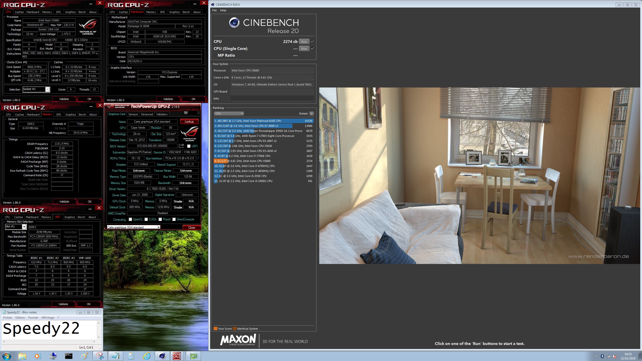Click the Notepad horizontal scrollbar right arrow
This screenshot has height=361, width=642.
[94, 341]
